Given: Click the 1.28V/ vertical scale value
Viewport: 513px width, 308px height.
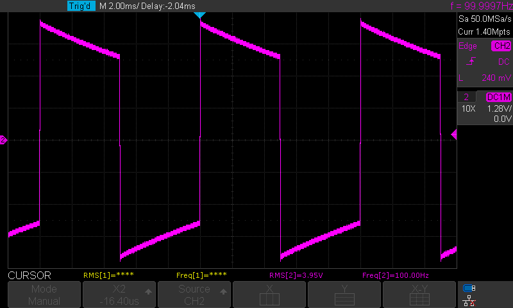Looking at the screenshot, I should [499, 108].
